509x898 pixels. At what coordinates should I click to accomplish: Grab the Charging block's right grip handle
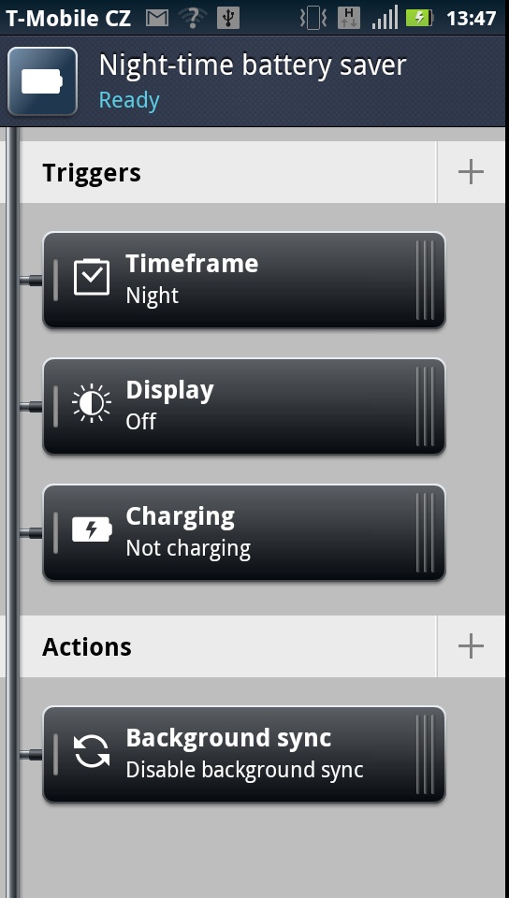tap(426, 532)
